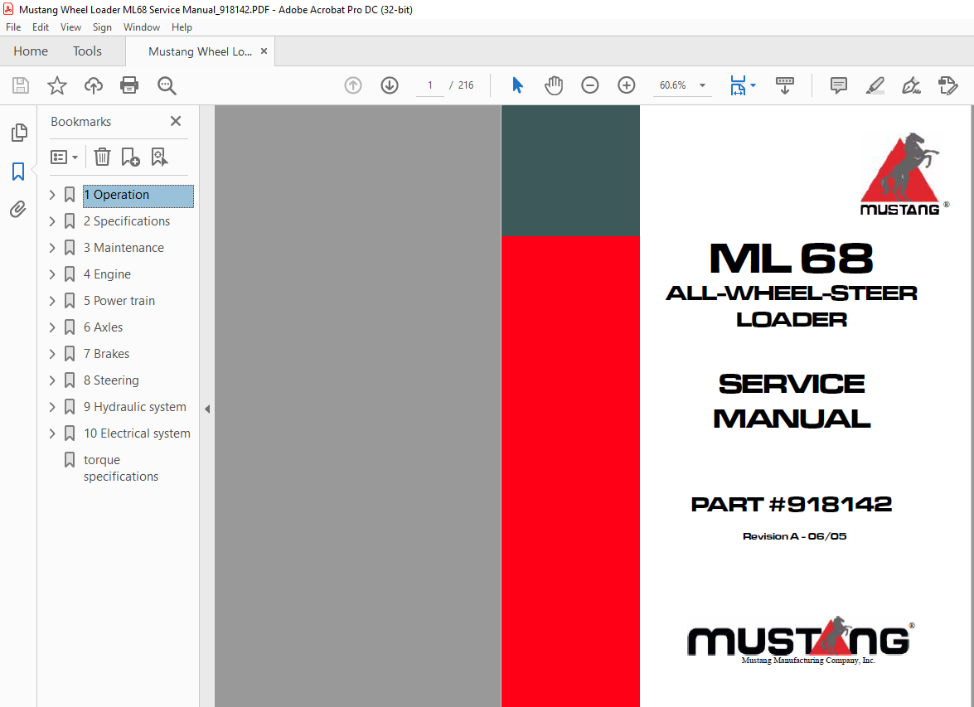Screen dimensions: 974x707
Task: Print the document with printer icon
Action: click(129, 85)
